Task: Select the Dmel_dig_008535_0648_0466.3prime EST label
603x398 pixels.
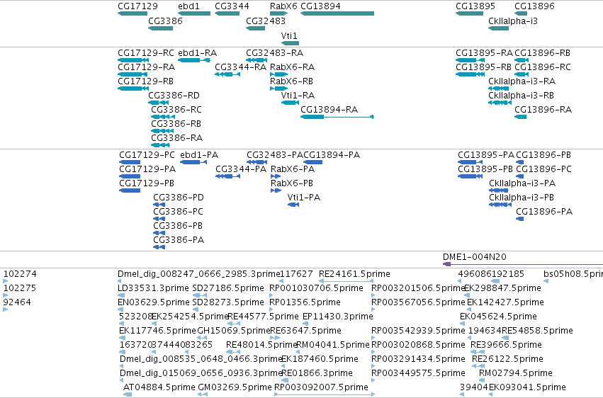Action: tap(201, 360)
